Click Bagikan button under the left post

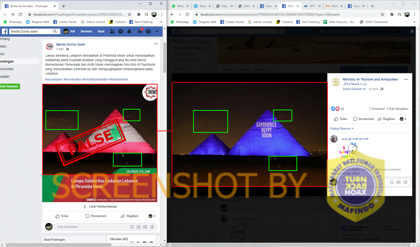pyautogui.click(x=129, y=216)
